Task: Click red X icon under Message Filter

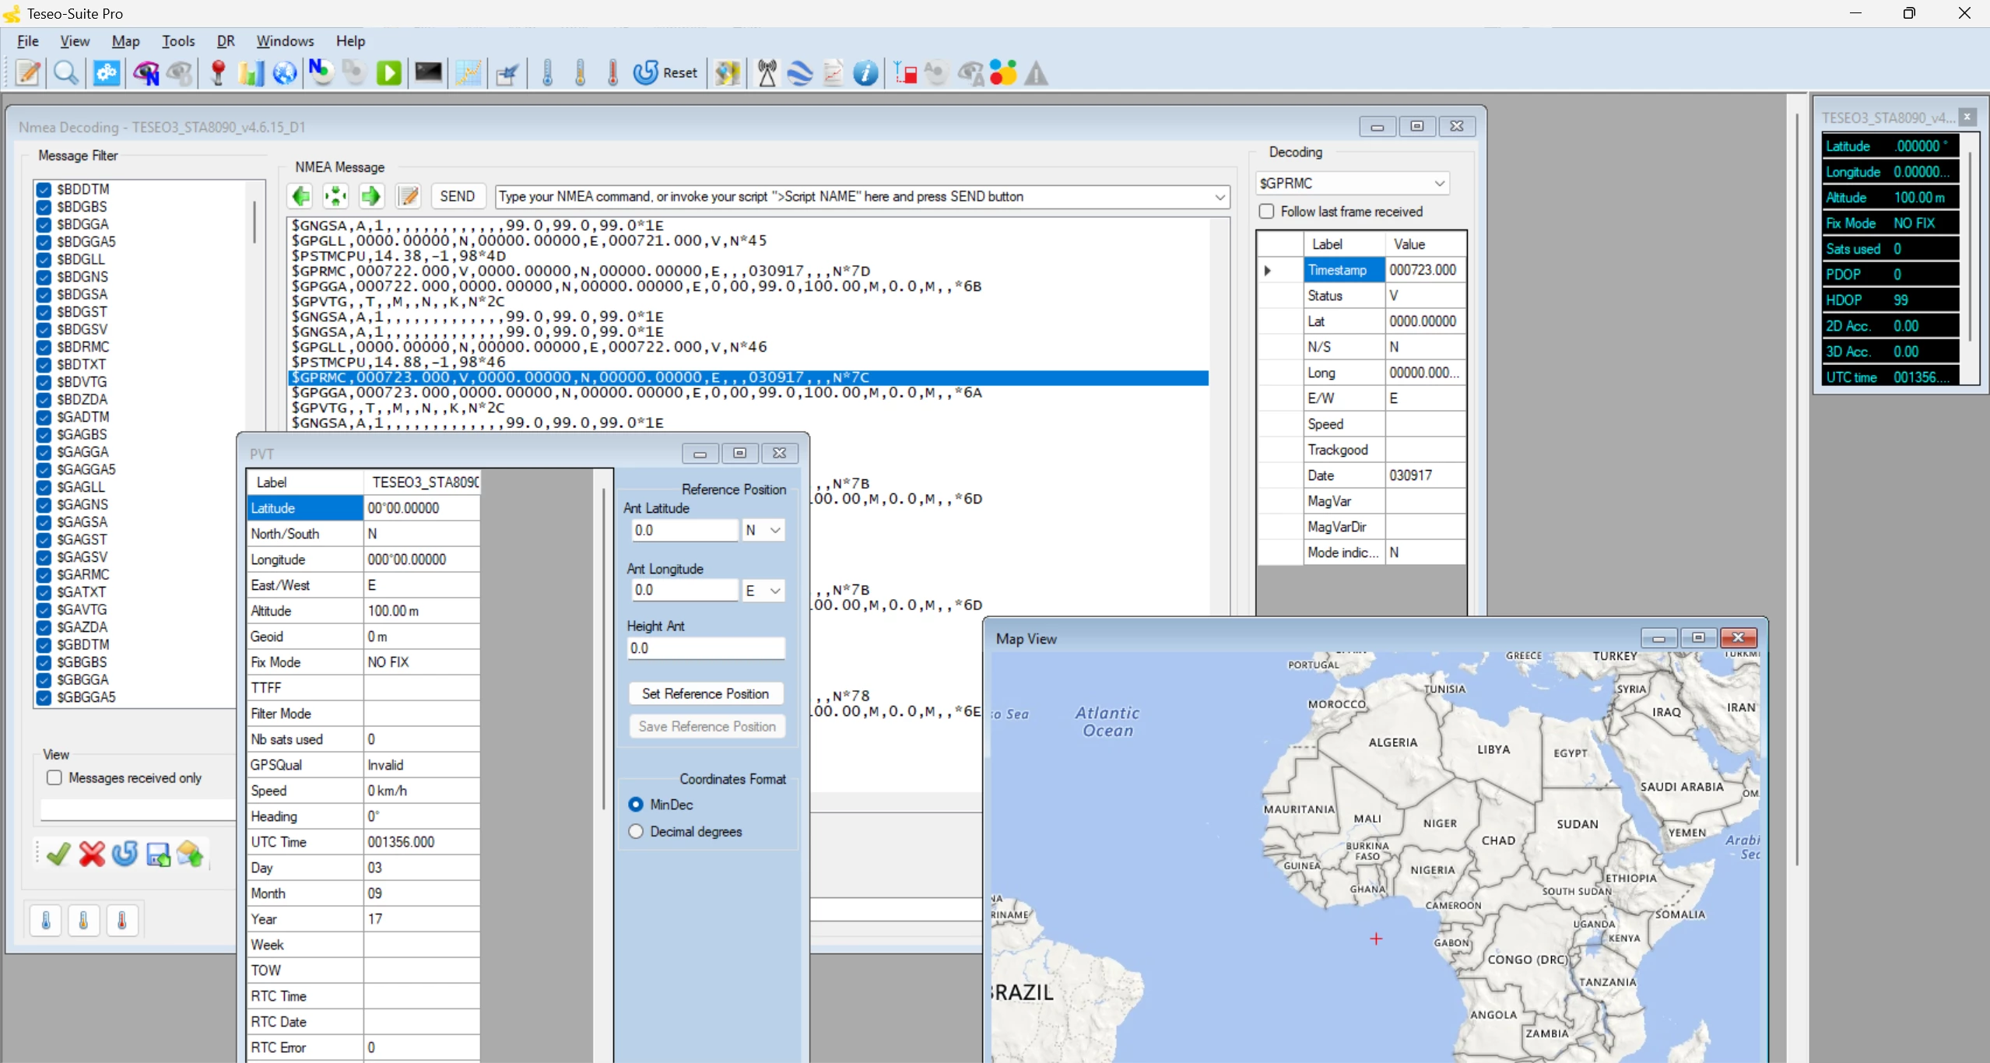Action: click(92, 854)
